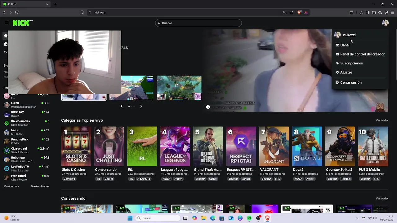Open the Slots & Casino category card
The width and height of the screenshot is (397, 223).
[x=76, y=146]
